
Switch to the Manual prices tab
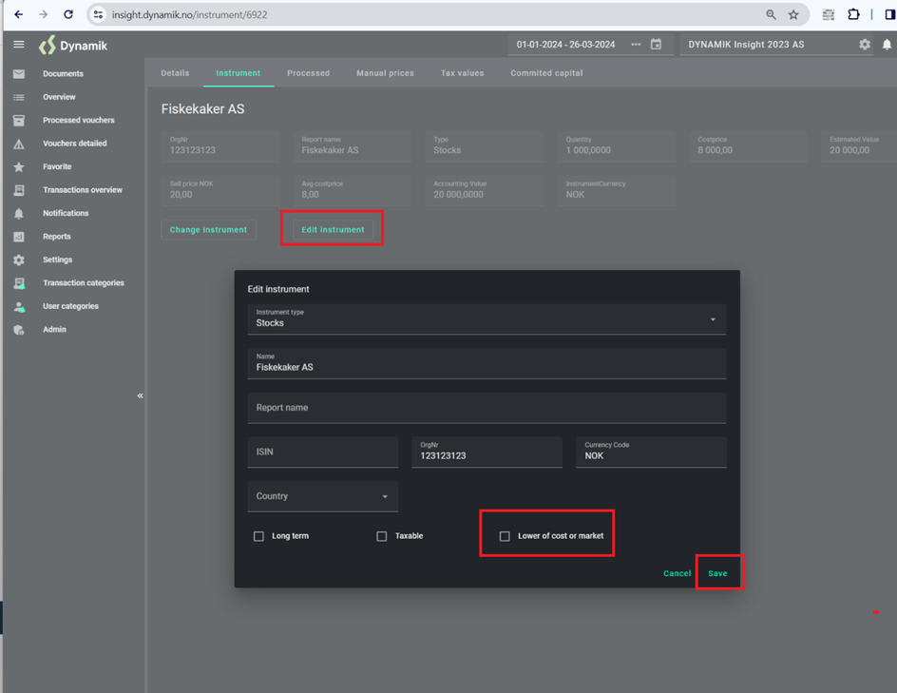pyautogui.click(x=385, y=73)
